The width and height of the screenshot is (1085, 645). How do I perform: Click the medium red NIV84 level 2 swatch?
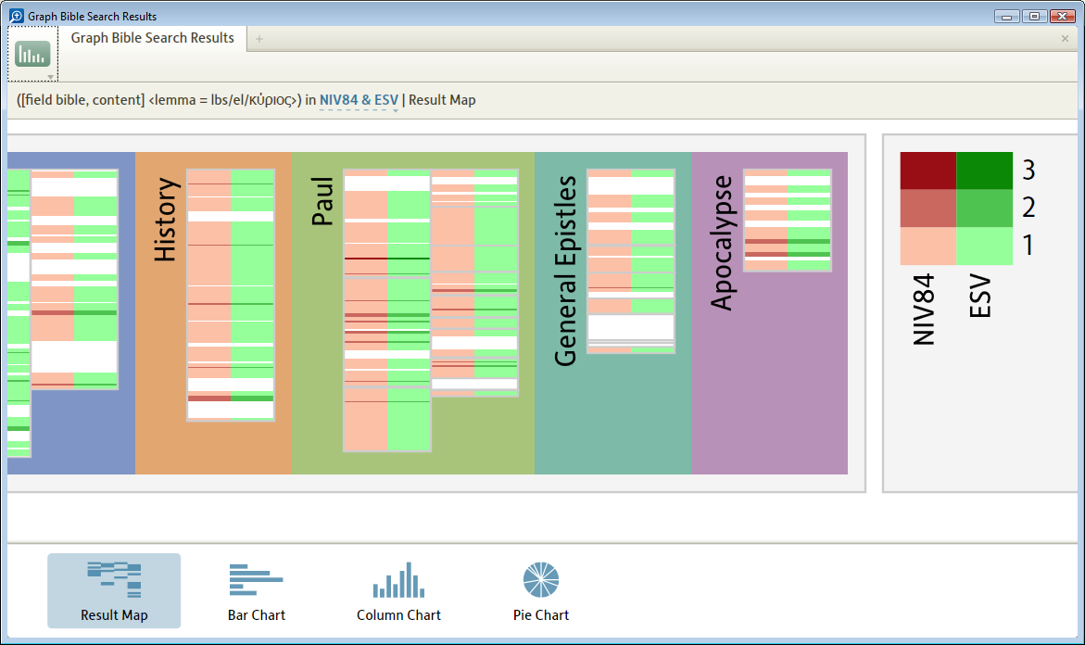point(927,209)
